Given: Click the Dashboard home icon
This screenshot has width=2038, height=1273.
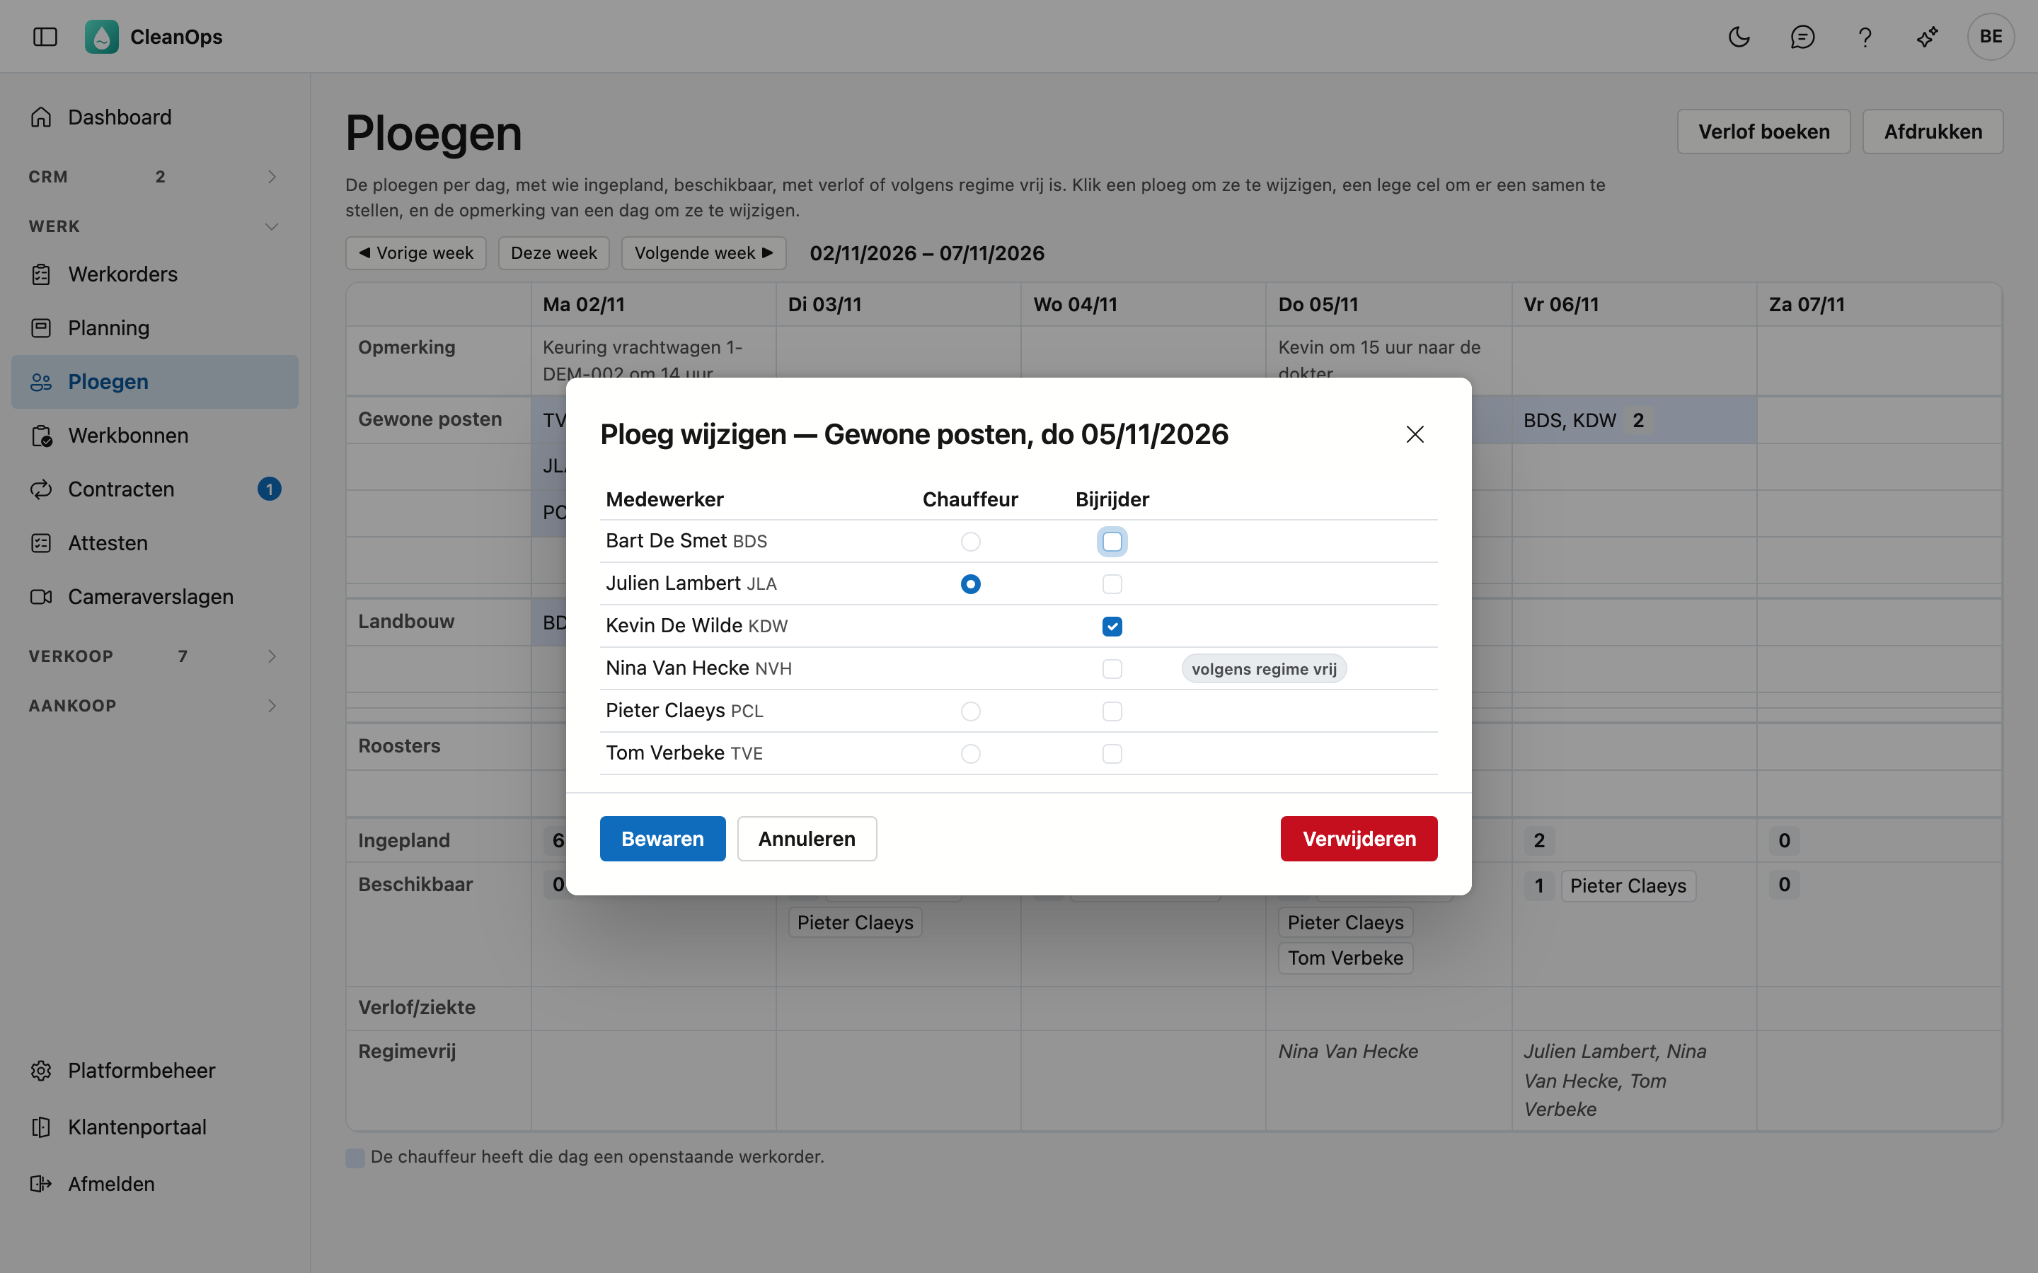Looking at the screenshot, I should tap(41, 117).
